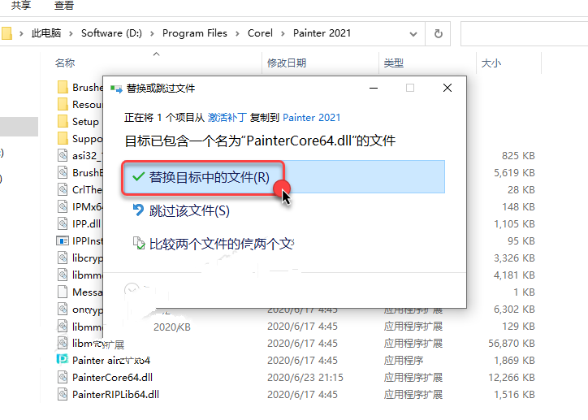Click the 应用程序 type cell
588x420 pixels.
[404, 361]
